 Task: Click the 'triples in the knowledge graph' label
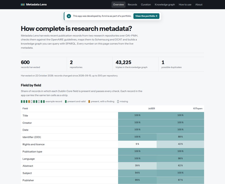tap(131, 67)
